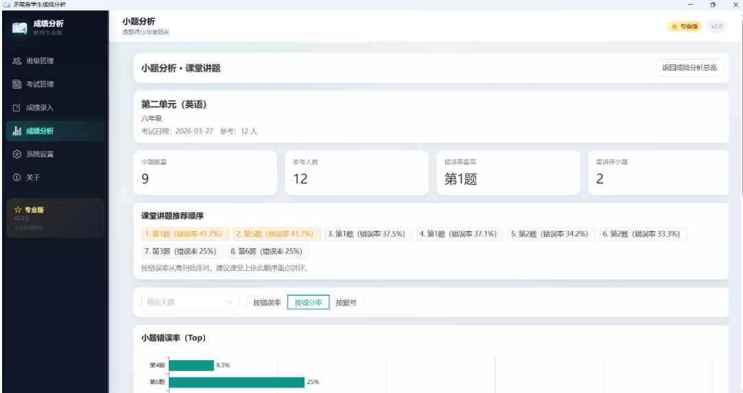Viewport: 743px width, 393px height.
Task: Restore the application window size
Action: 713,4
